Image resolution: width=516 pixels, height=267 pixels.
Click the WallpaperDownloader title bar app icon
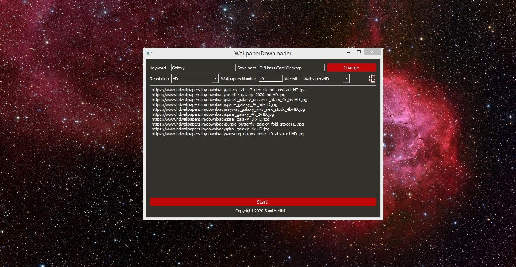point(149,53)
